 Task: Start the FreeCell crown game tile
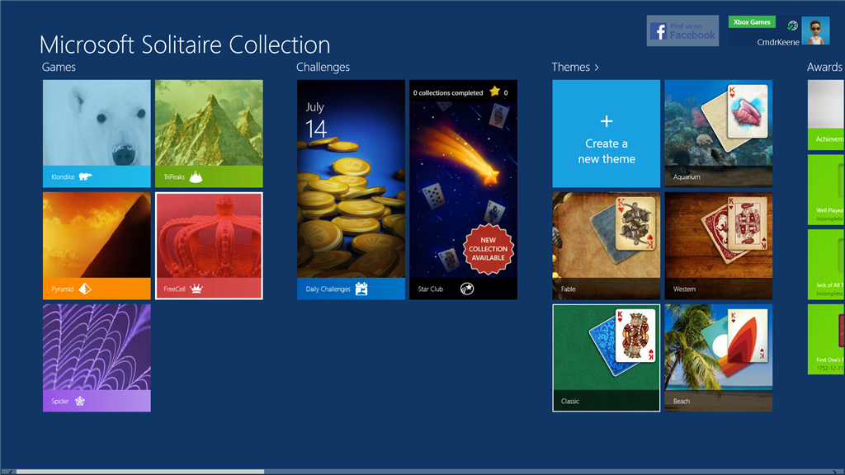[209, 246]
